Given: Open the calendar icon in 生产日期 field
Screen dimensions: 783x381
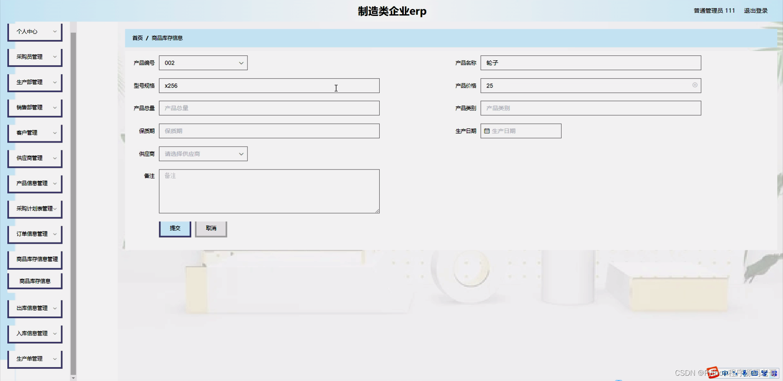Looking at the screenshot, I should (x=487, y=131).
